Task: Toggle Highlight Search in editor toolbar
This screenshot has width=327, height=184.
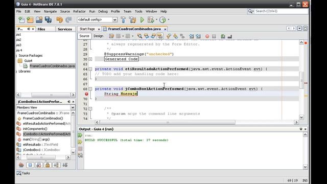Action: (160, 36)
